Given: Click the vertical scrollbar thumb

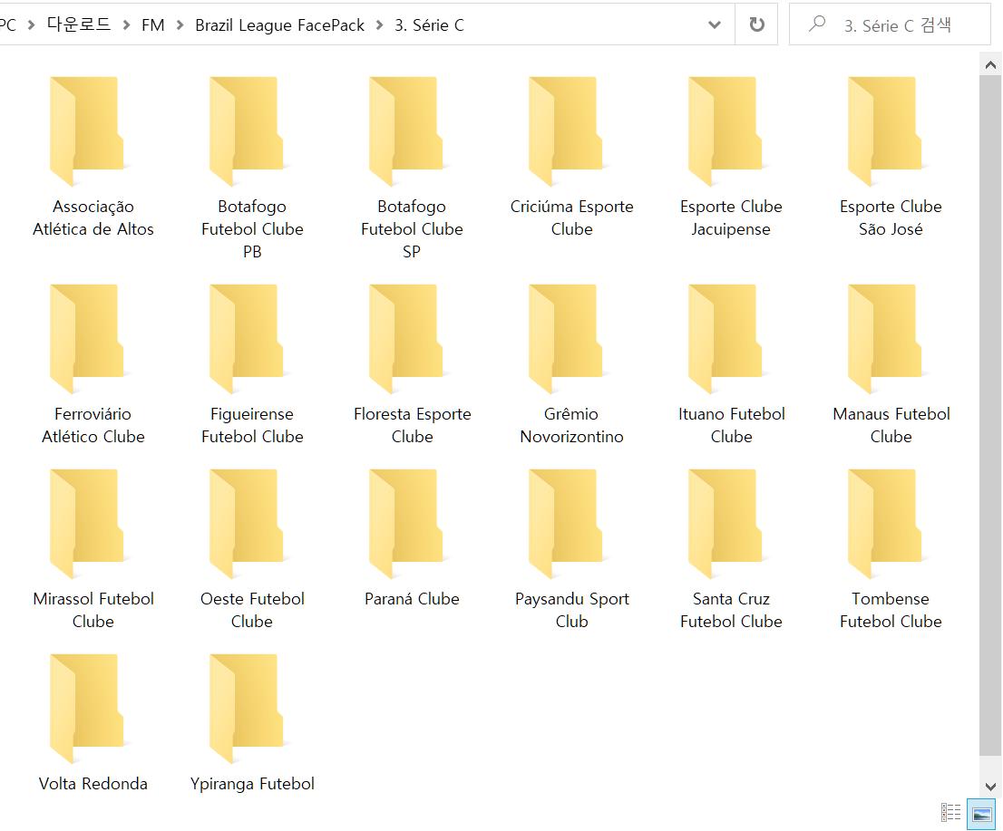Looking at the screenshot, I should [x=990, y=415].
